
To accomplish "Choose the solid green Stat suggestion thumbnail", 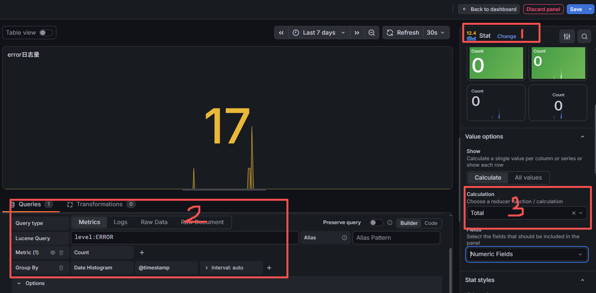I will point(496,64).
